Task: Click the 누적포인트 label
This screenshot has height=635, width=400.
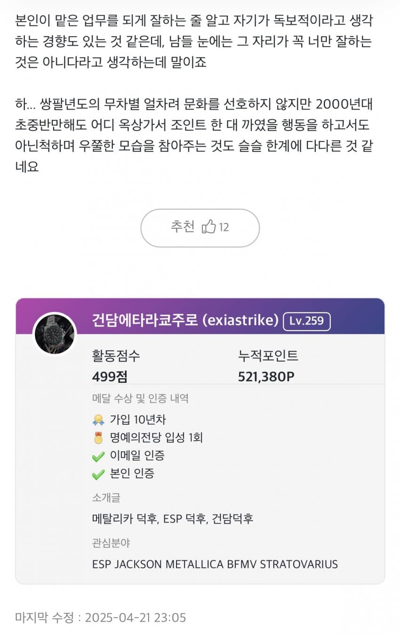Action: coord(268,356)
